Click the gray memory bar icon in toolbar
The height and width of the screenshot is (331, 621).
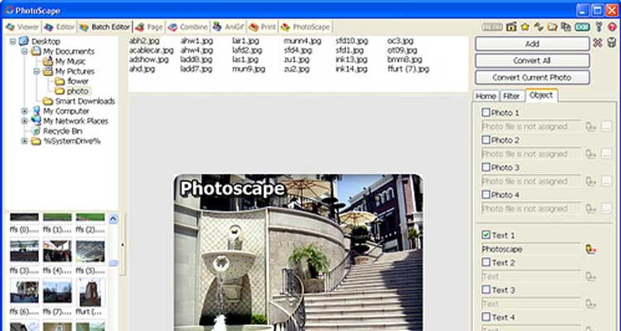[492, 27]
